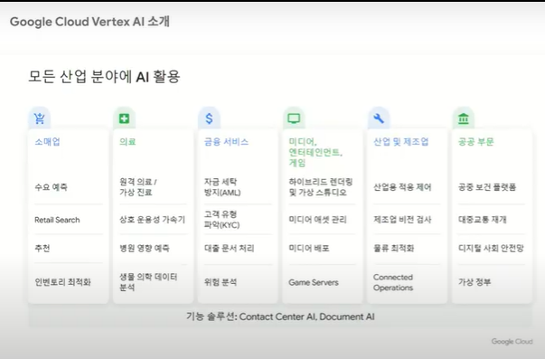Click 위험 분석 item
The width and height of the screenshot is (545, 359).
(221, 282)
